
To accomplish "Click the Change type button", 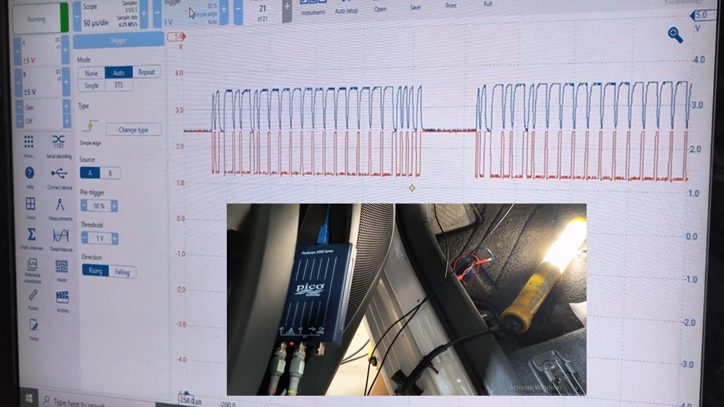I will 133,129.
